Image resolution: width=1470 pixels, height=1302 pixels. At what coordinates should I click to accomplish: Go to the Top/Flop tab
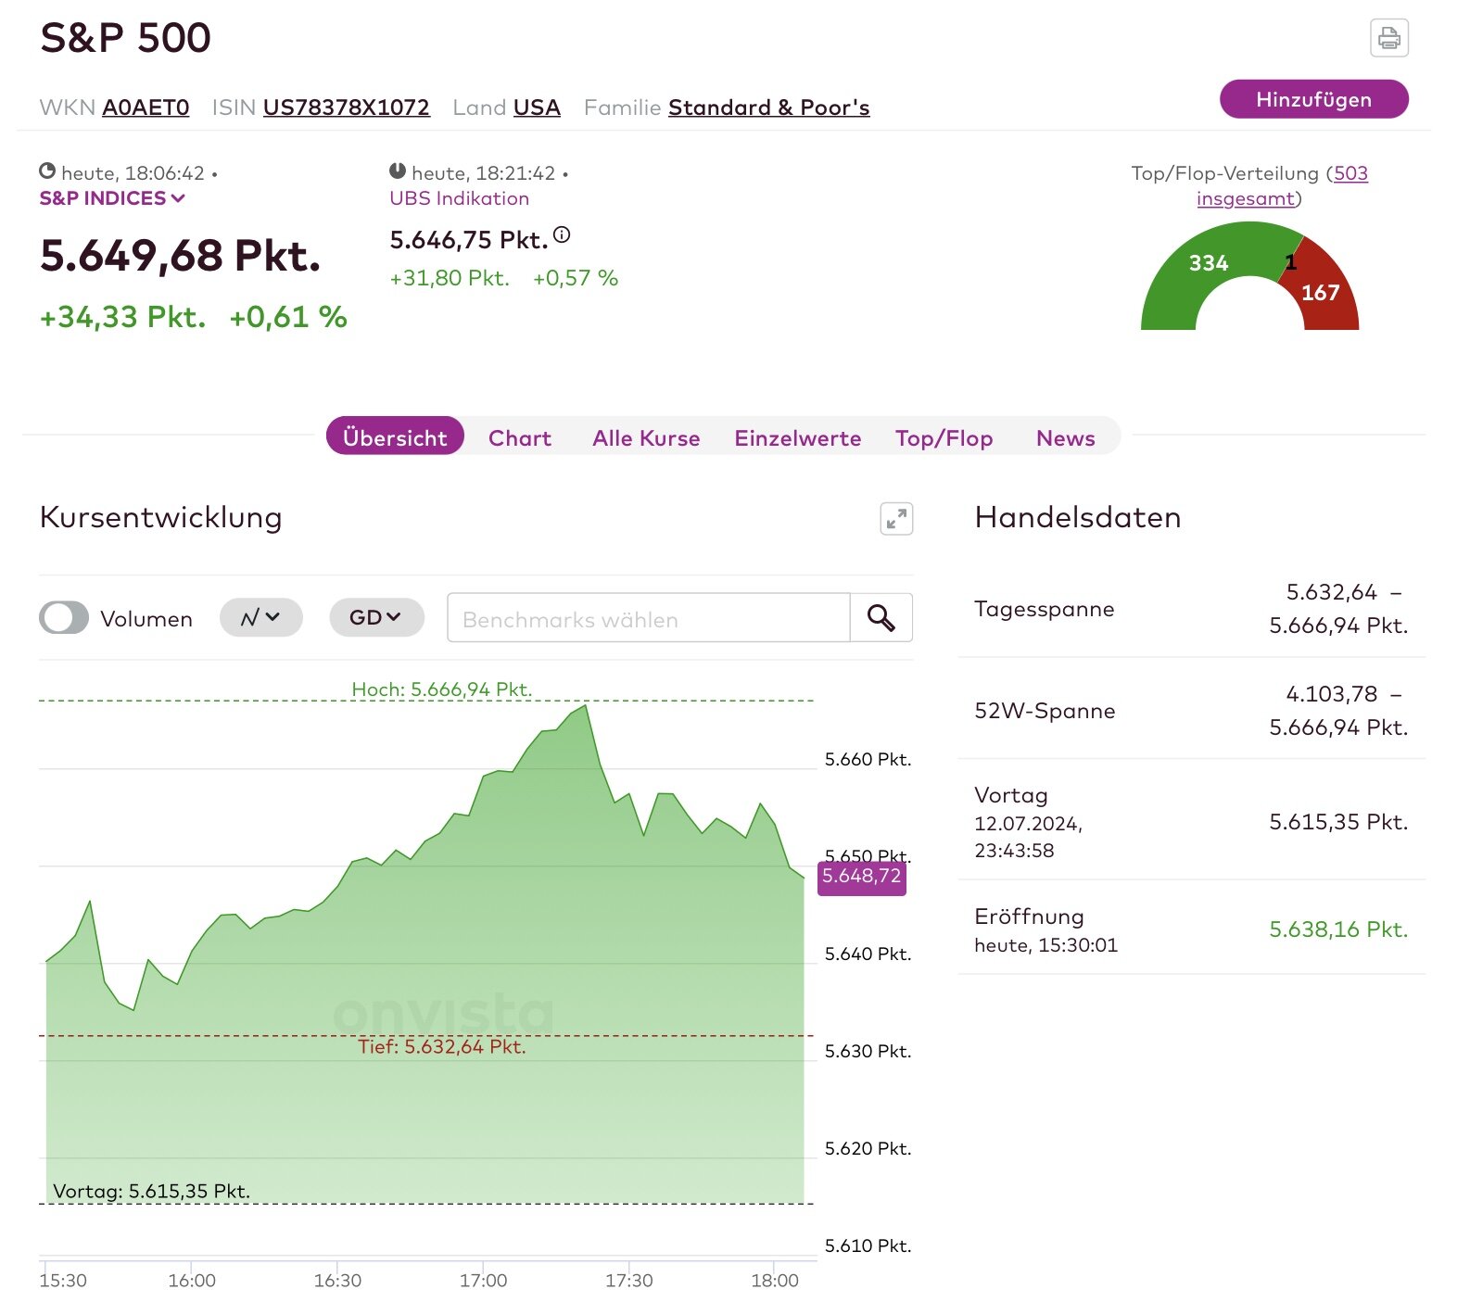[x=944, y=438]
